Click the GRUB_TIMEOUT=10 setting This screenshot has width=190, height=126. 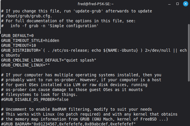point(19,45)
